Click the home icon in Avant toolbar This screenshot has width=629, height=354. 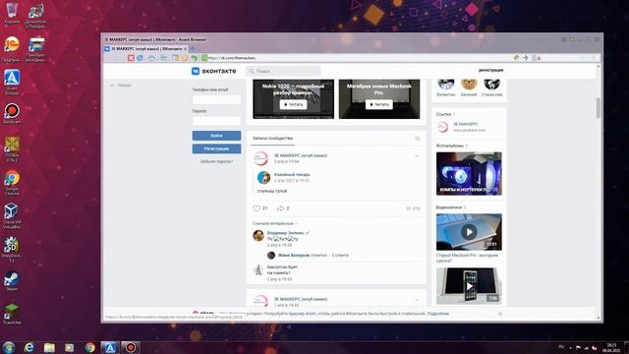coord(151,58)
